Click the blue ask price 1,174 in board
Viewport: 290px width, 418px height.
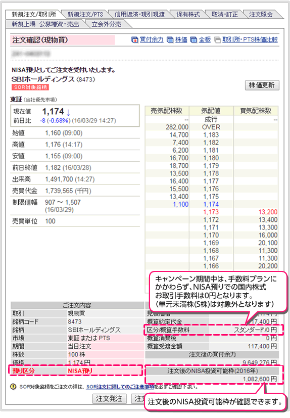pyautogui.click(x=211, y=205)
